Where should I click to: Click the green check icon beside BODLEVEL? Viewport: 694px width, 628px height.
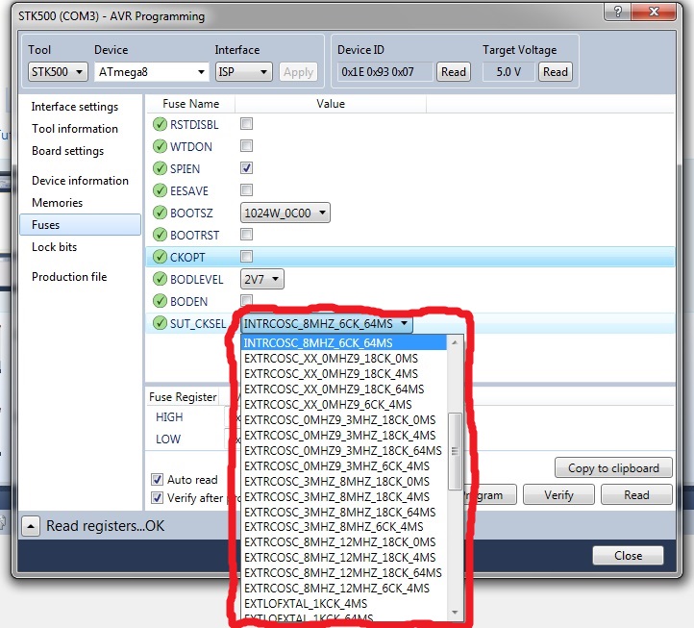[x=160, y=279]
